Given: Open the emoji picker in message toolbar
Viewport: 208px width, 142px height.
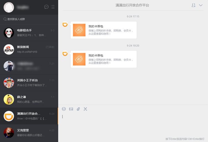Looking at the screenshot, I should [x=64, y=109].
